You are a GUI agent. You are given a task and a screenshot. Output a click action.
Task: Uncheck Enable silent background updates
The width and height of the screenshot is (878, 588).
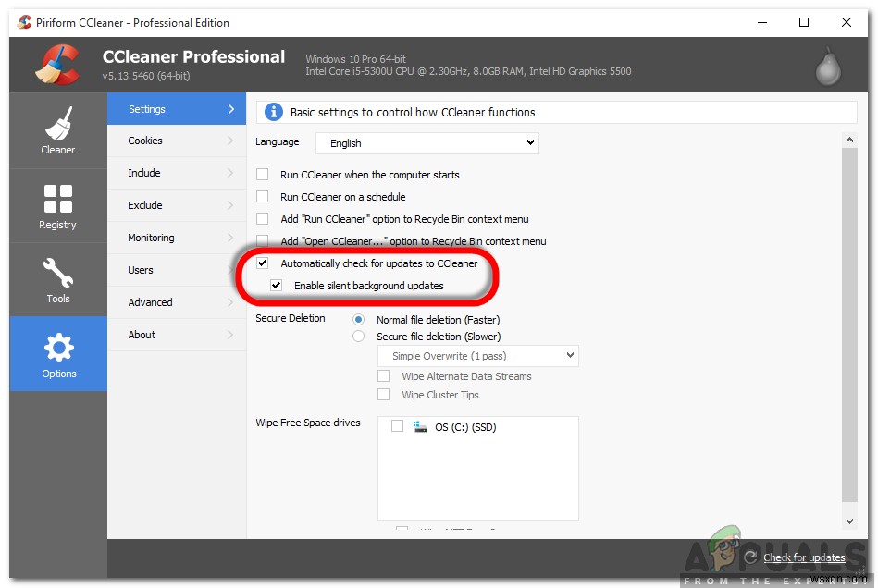[x=278, y=286]
